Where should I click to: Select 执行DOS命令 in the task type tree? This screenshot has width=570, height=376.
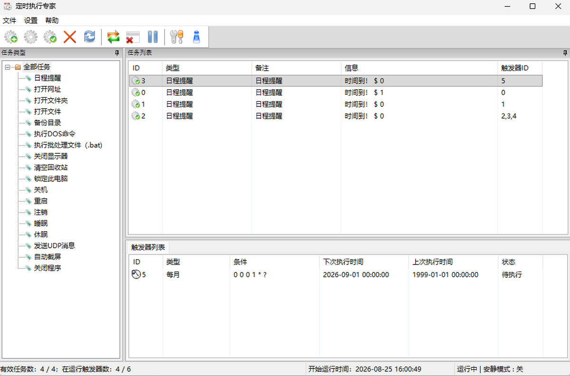point(55,134)
